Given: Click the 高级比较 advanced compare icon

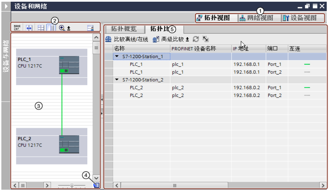Looking at the screenshot, I should point(156,39).
